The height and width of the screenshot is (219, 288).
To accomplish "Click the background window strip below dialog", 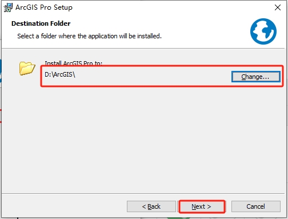I will coord(144,218).
